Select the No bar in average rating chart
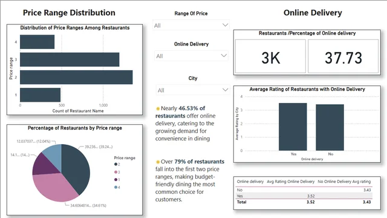 (330, 127)
